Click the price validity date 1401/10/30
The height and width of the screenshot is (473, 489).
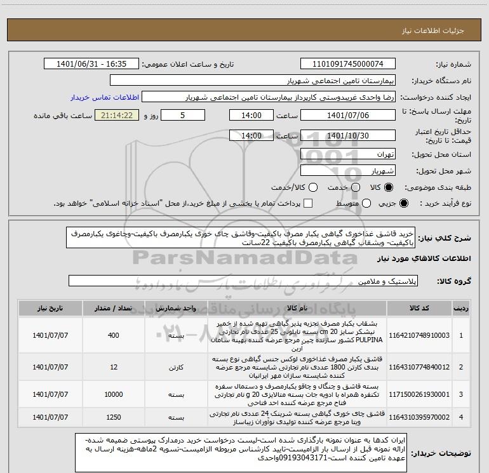[x=348, y=135]
